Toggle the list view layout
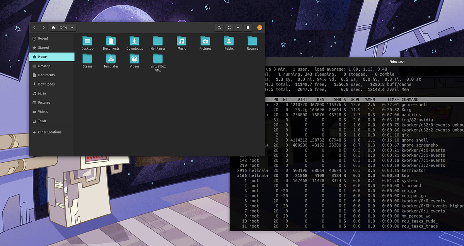464x246 pixels. point(229,27)
